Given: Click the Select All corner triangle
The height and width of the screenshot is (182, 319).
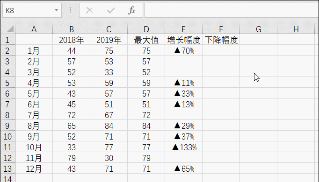Looking at the screenshot, I should coord(10,29).
